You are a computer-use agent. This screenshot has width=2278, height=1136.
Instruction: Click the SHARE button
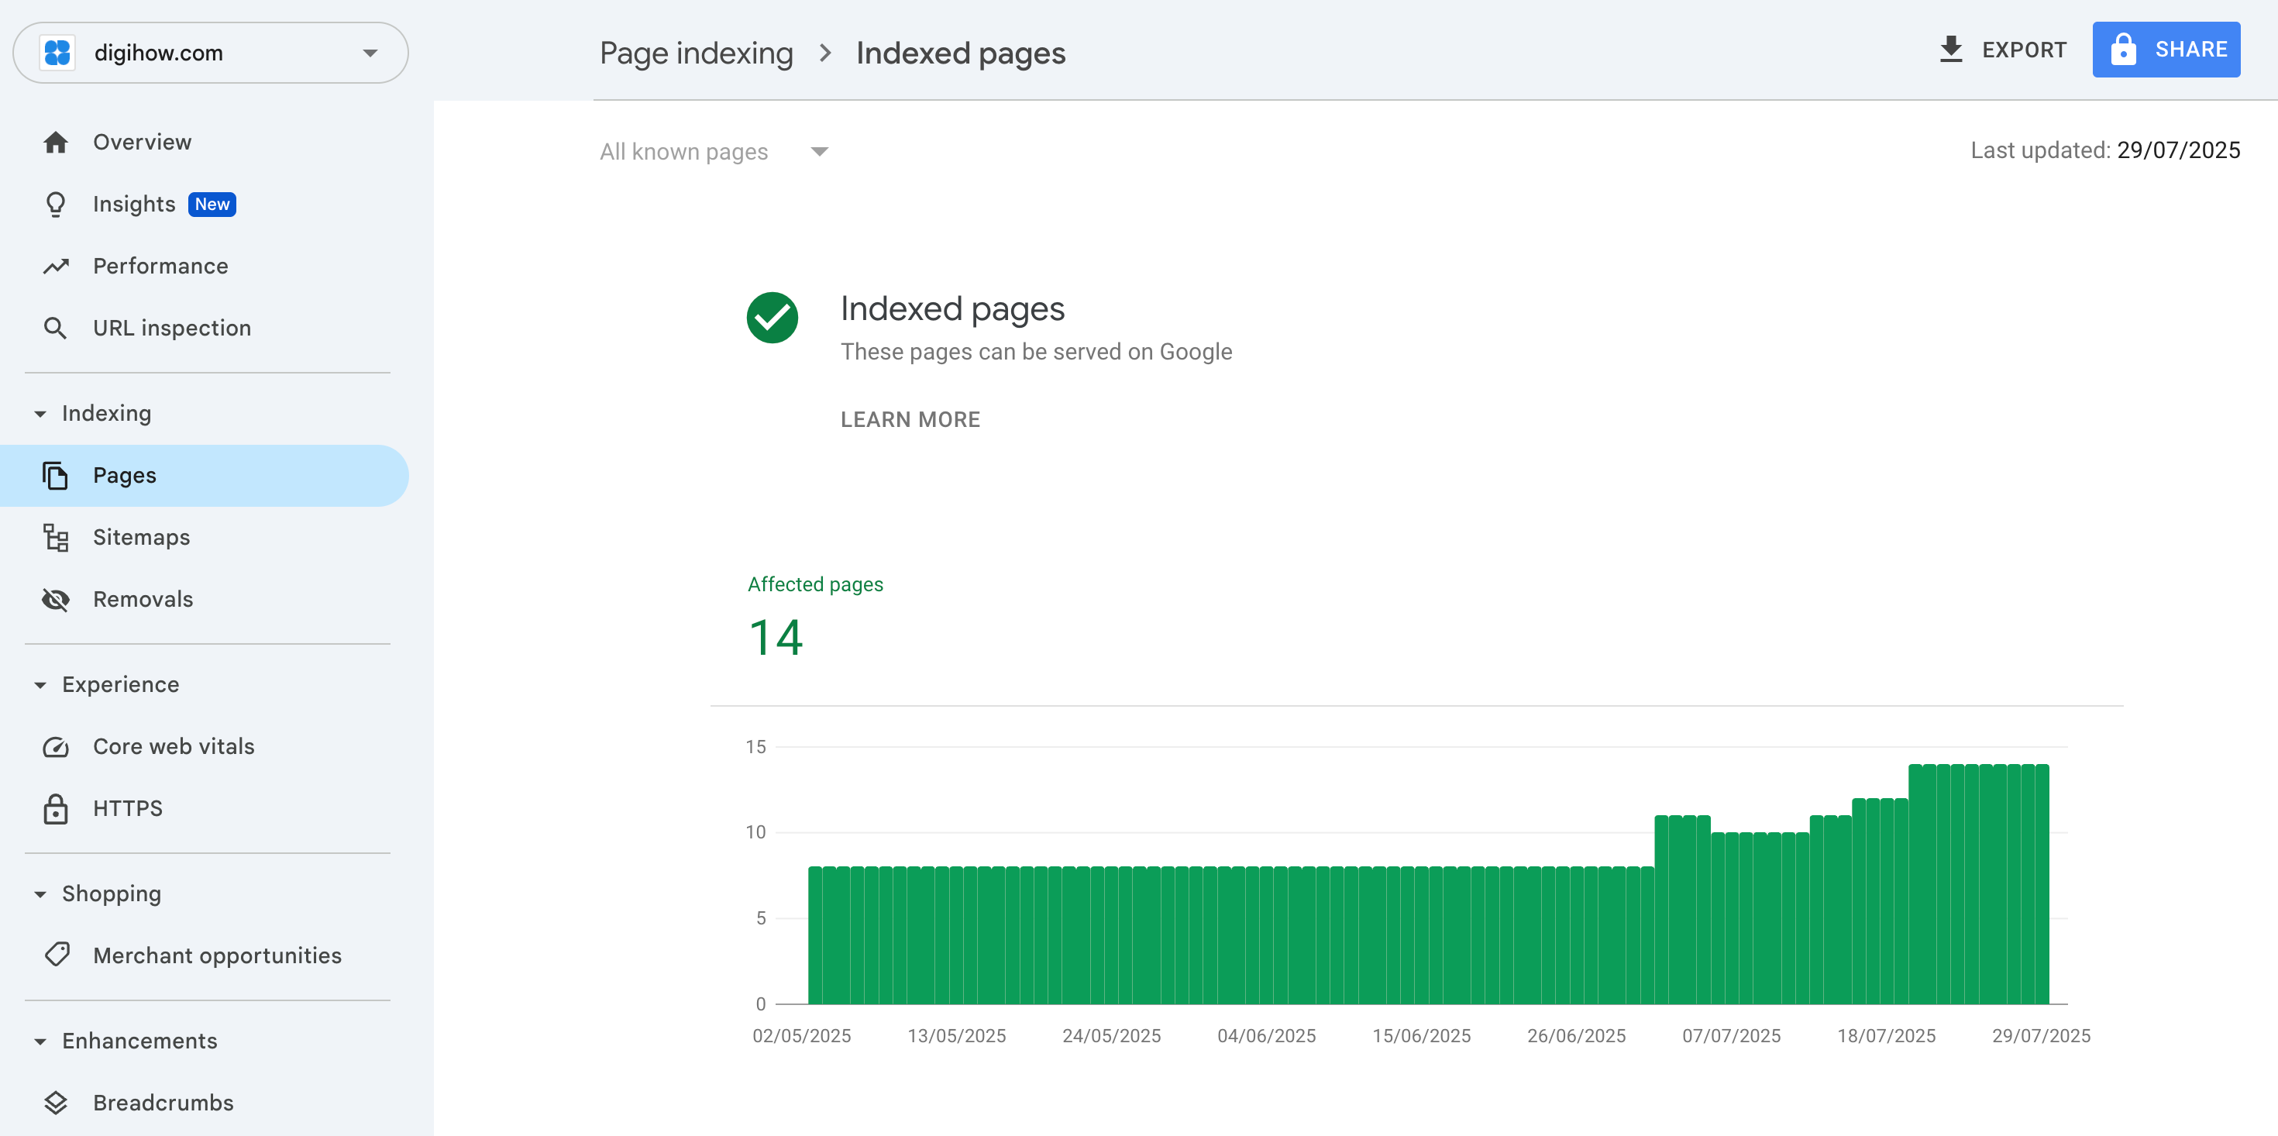2166,50
